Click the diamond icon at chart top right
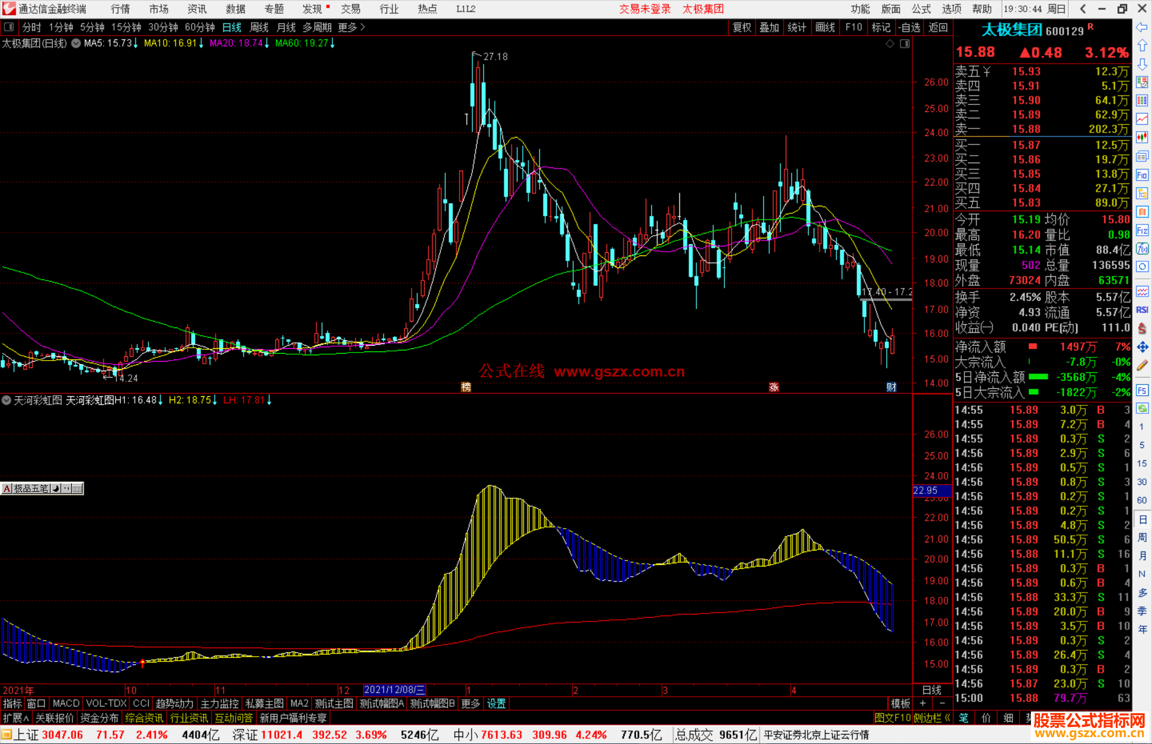 [x=890, y=44]
